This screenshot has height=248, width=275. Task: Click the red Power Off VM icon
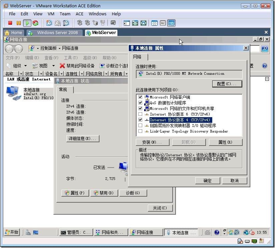[x=10, y=23]
